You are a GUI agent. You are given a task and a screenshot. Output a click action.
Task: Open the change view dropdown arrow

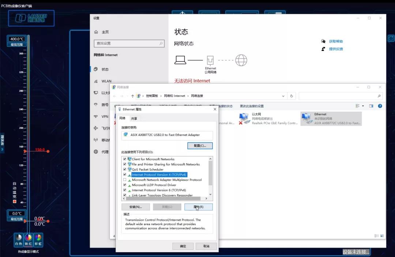(363, 106)
